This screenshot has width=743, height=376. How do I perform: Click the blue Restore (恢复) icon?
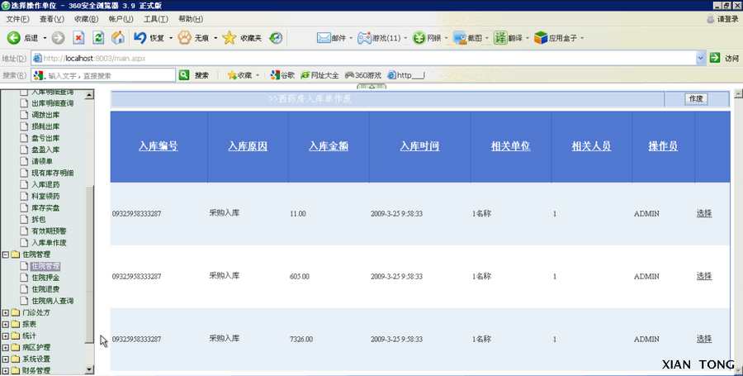[x=140, y=37]
